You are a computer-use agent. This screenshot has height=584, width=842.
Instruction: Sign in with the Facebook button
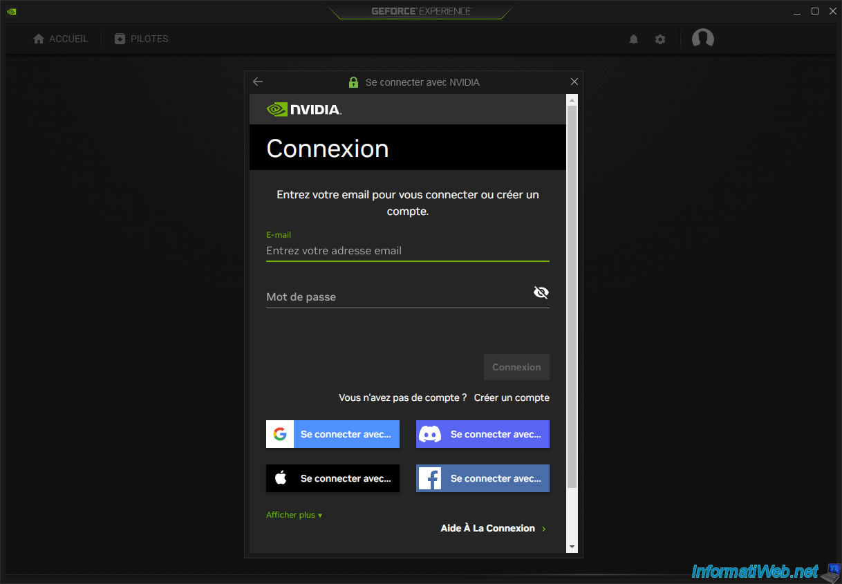(483, 478)
